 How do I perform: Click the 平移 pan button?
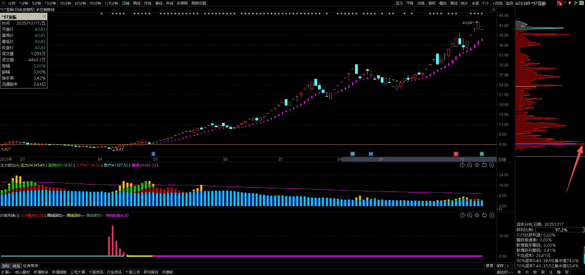point(410,3)
